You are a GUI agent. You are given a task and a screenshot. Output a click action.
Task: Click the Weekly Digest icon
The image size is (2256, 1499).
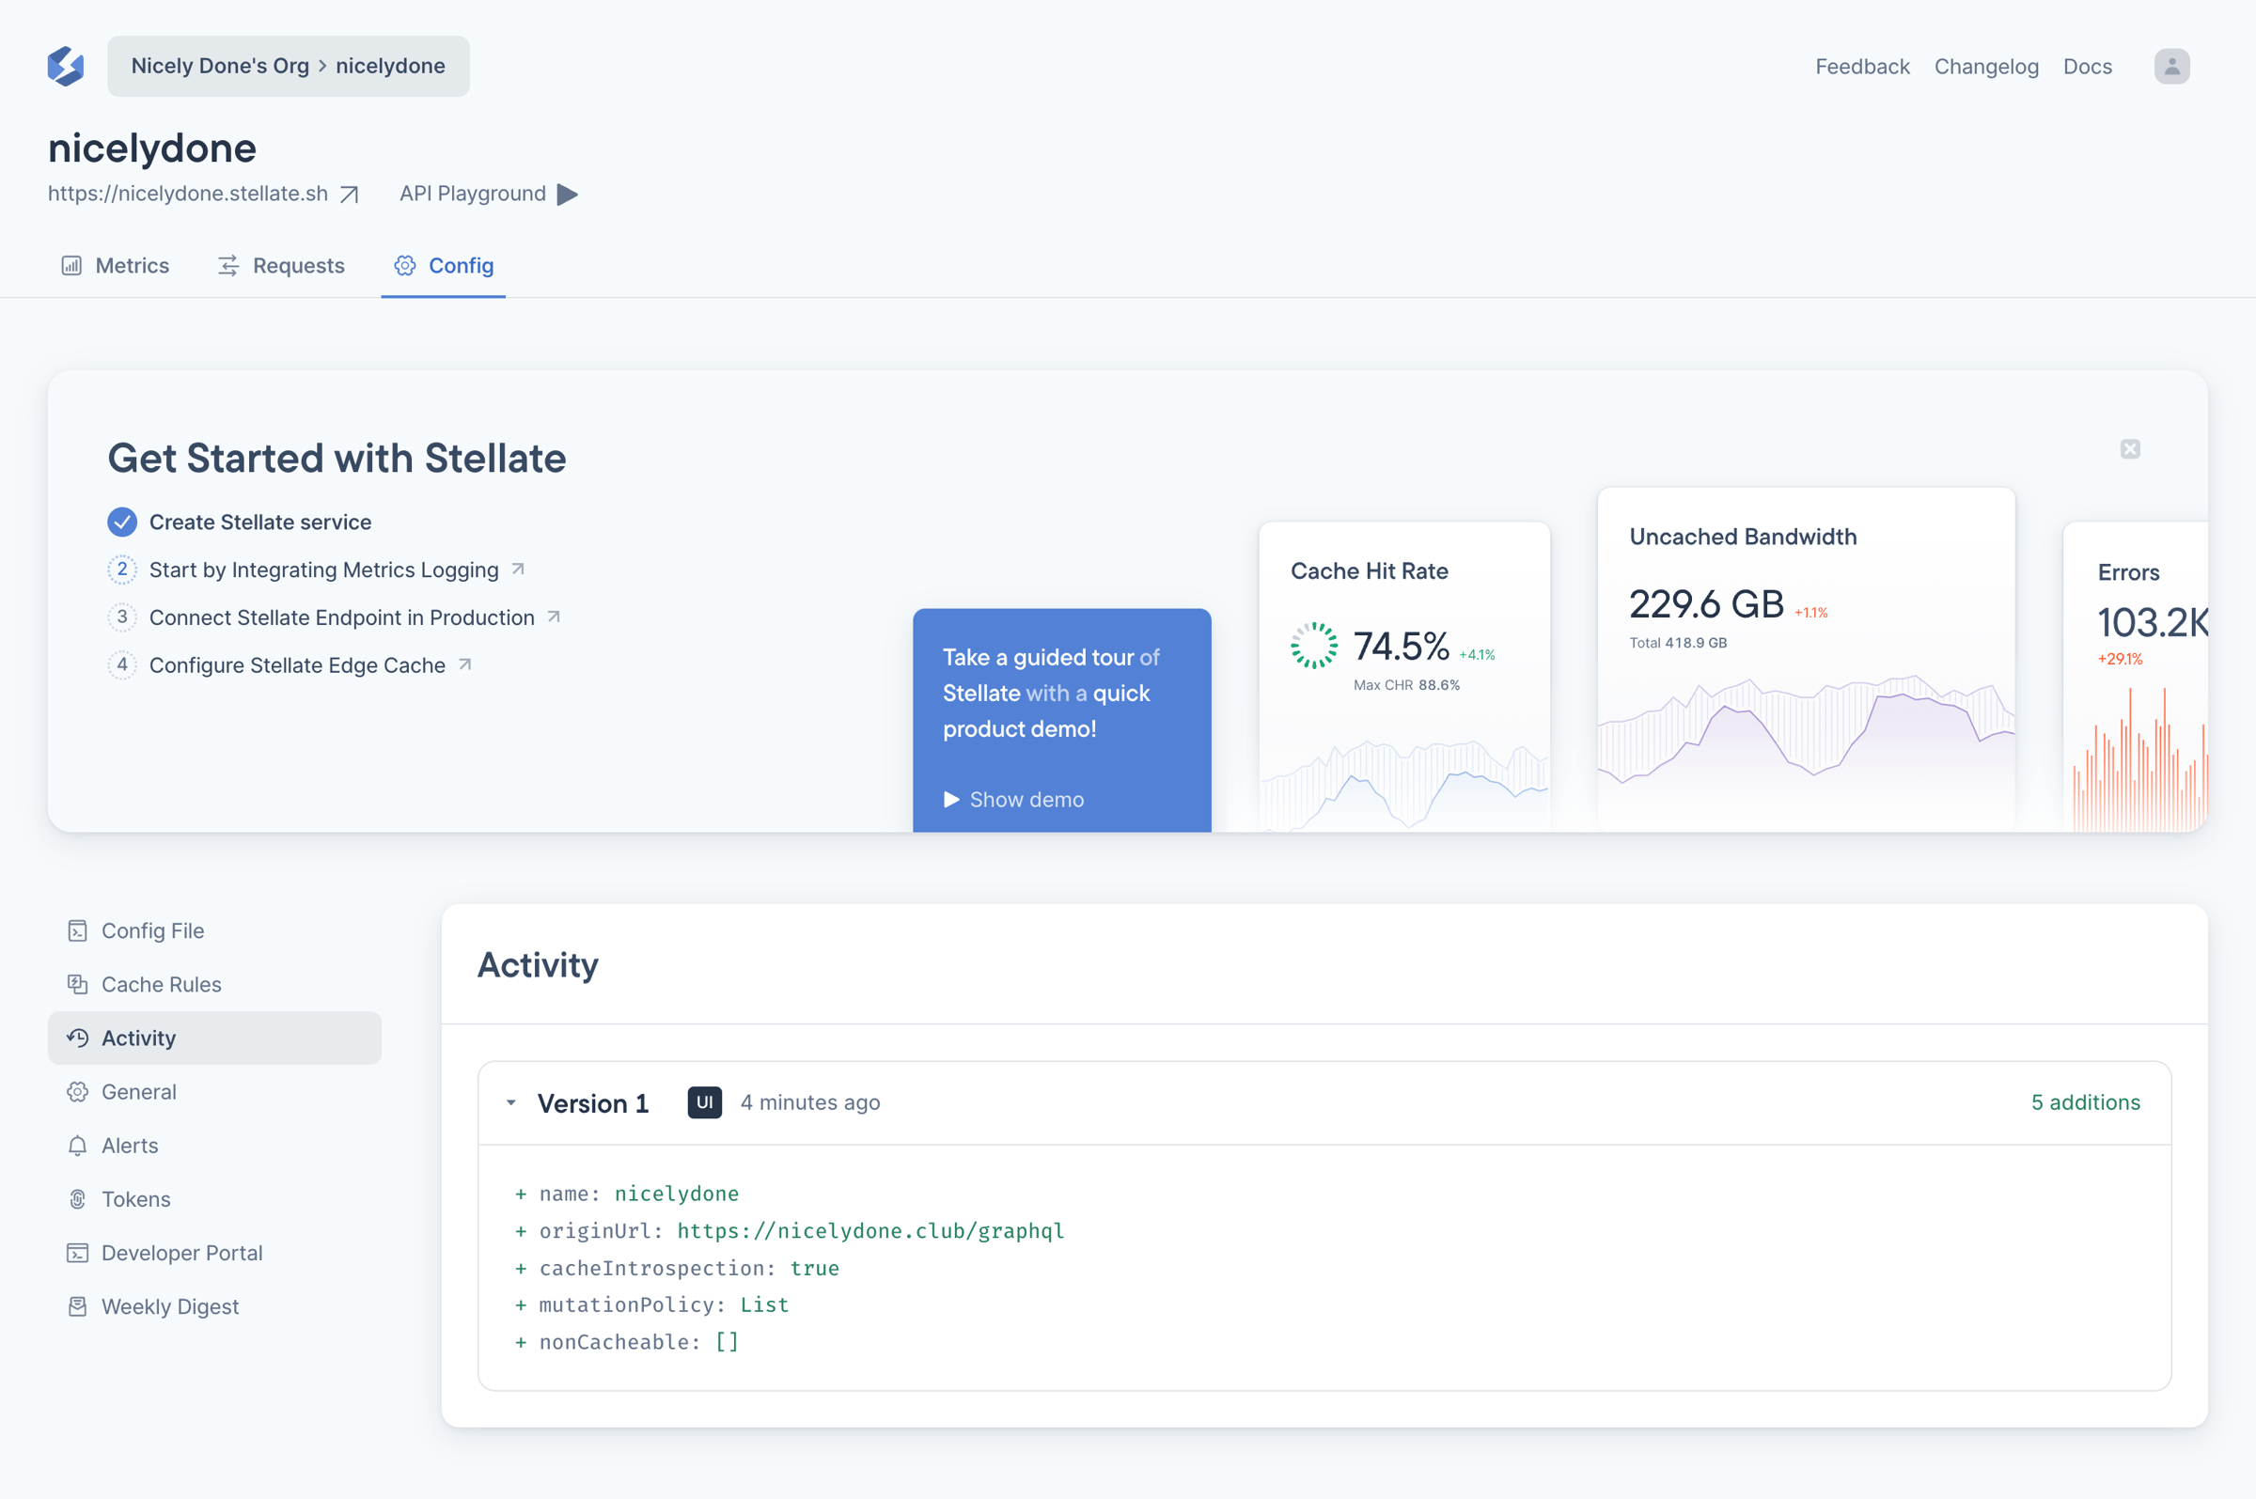tap(77, 1306)
